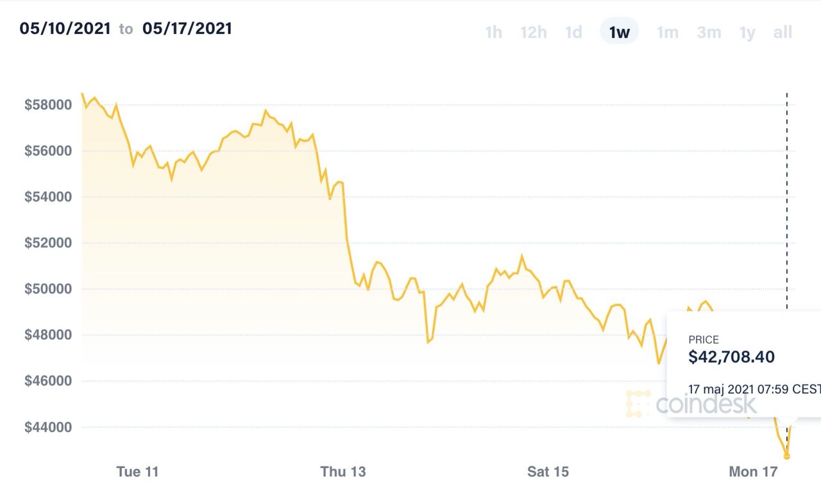
Task: Click the price data point marker
Action: point(787,456)
